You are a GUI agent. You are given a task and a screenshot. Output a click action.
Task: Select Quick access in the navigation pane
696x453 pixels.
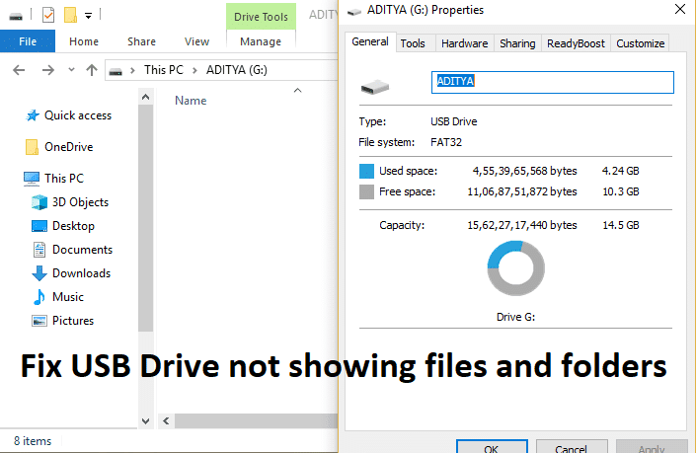(x=78, y=115)
